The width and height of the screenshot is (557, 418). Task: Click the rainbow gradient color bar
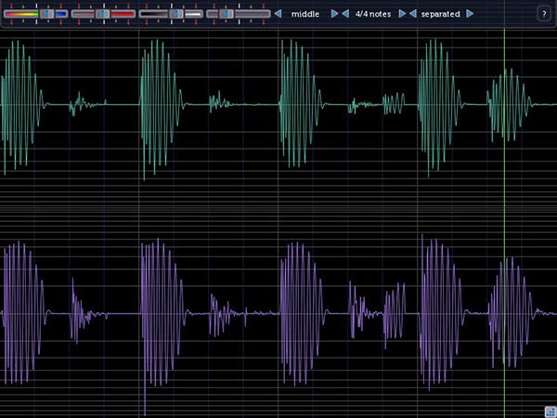(x=21, y=14)
